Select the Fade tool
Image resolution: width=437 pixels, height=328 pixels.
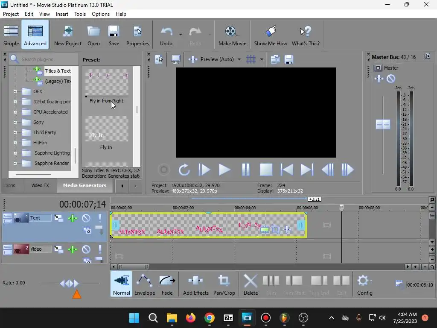click(167, 284)
